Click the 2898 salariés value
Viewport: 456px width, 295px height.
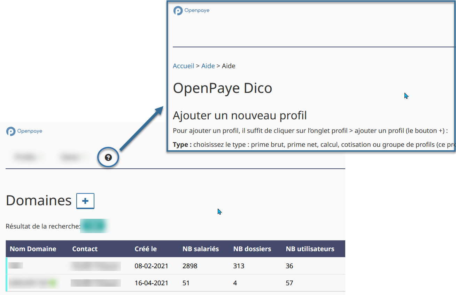(x=190, y=266)
